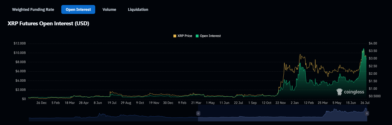Click the coinglass watermark text
The height and width of the screenshot is (125, 392).
click(354, 92)
